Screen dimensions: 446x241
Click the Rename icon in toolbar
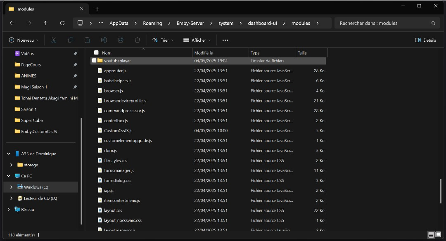point(104,40)
